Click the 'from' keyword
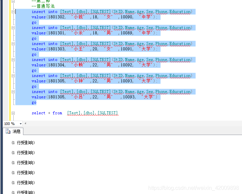 pos(57,113)
